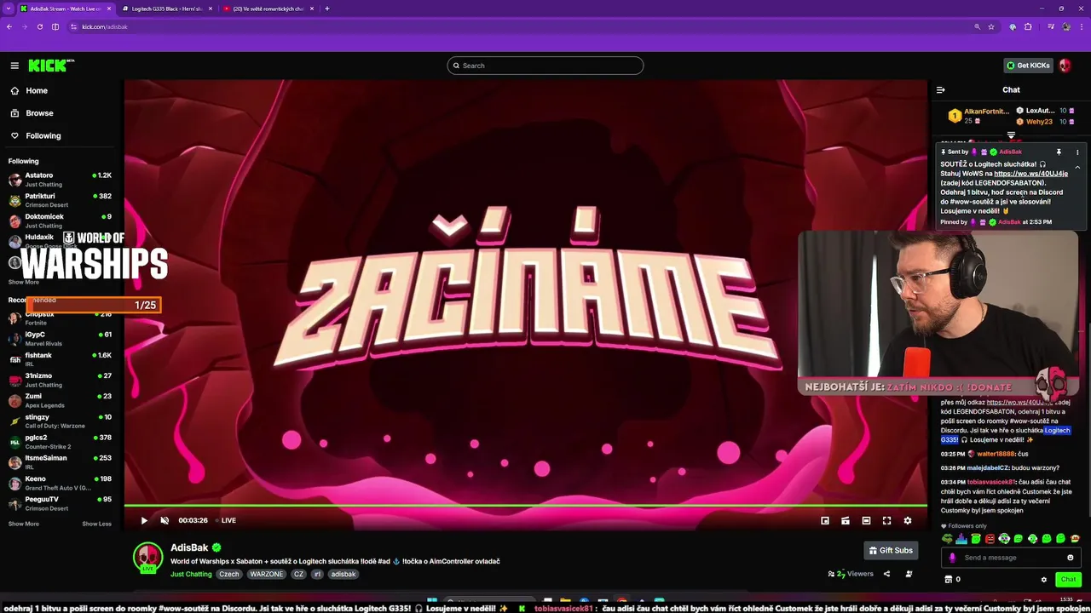Play the stream video
Viewport: 1091px width, 613px height.
pyautogui.click(x=144, y=520)
